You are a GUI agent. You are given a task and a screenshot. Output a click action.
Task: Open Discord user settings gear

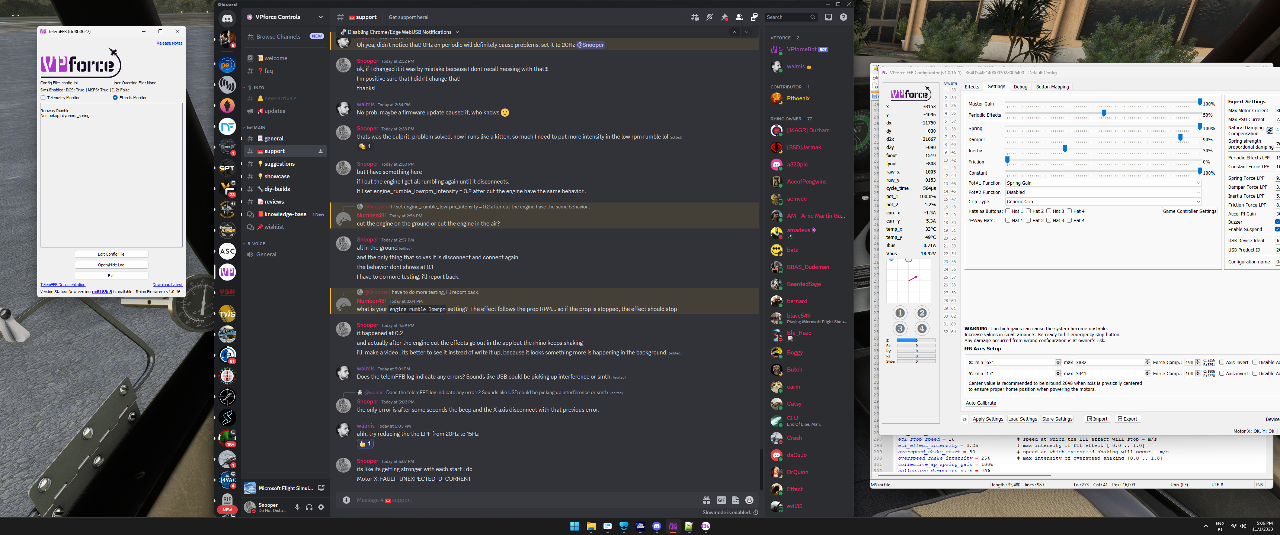[321, 507]
